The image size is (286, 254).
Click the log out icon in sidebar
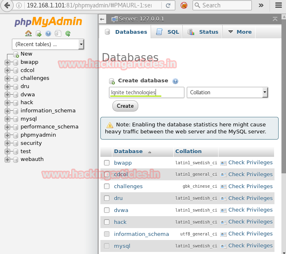point(39,34)
